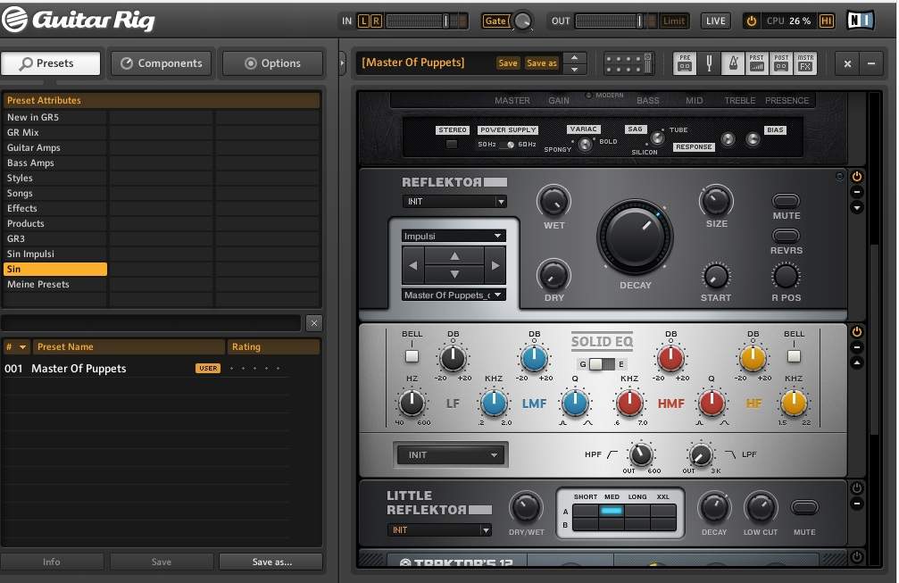Toggle the PRST preset volume icon
The image size is (899, 583).
coord(757,63)
